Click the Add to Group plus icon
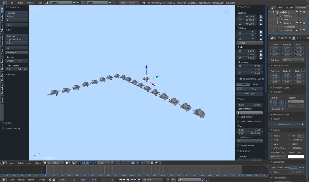Screen dimensions: 309x182 pyautogui.click(x=302, y=124)
